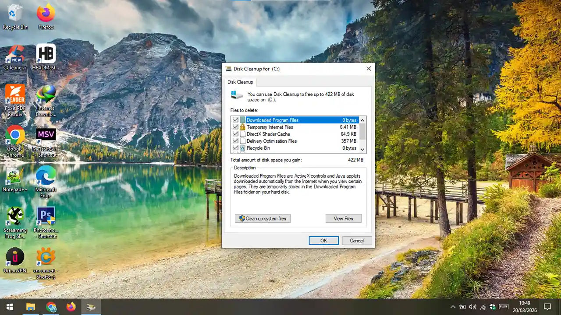
Task: Open Firefox from the taskbar
Action: click(71, 307)
